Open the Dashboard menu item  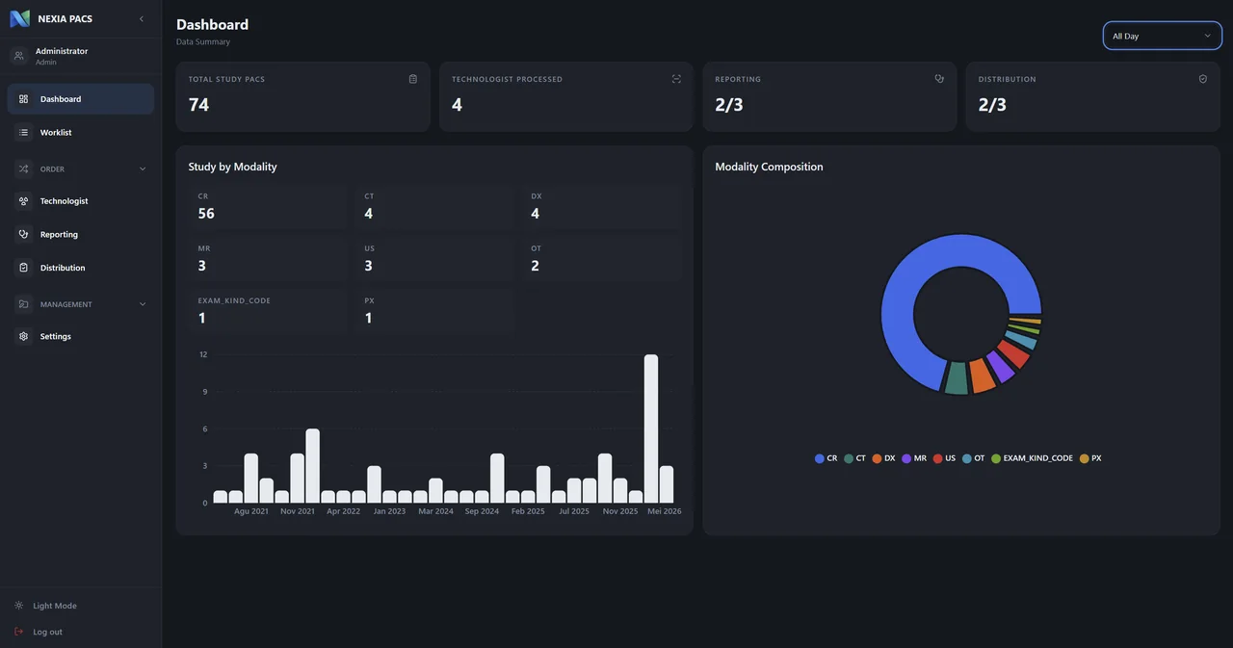point(81,99)
